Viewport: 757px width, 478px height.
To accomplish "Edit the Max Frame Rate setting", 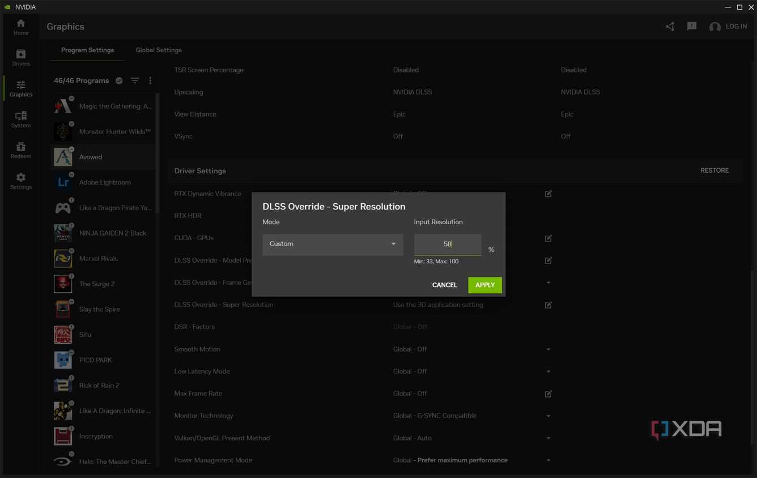I will (548, 394).
